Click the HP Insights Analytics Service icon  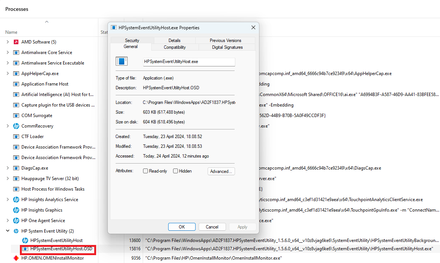16,200
